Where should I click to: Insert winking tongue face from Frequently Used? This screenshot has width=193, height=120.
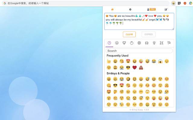pos(141,61)
